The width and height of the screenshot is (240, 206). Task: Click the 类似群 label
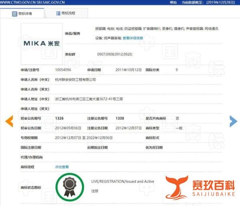pos(70,54)
